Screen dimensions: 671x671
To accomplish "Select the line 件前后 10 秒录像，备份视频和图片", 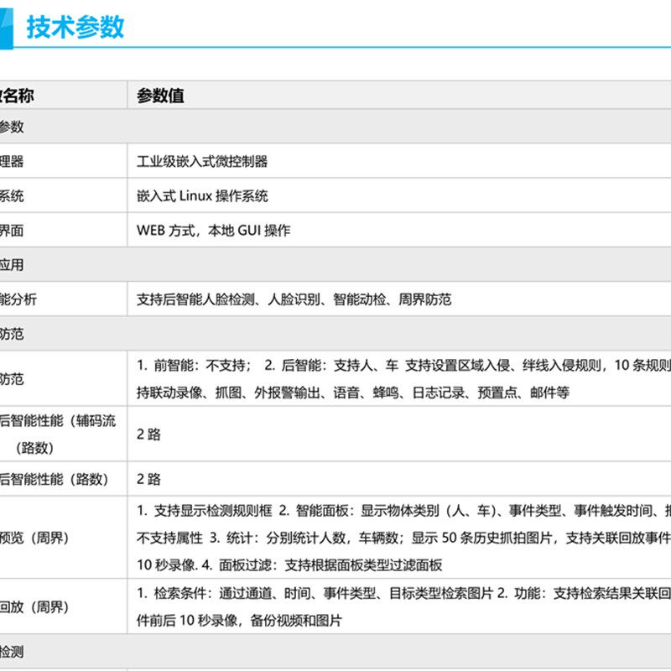I will [239, 621].
